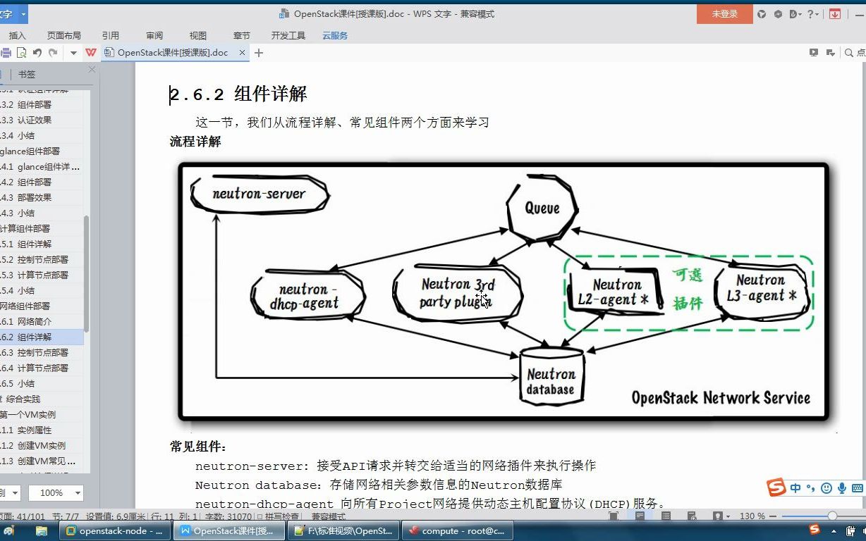Viewport: 866px width, 541px height.
Task: Select outline item 6.3 控制节点部署
Action: (x=41, y=352)
